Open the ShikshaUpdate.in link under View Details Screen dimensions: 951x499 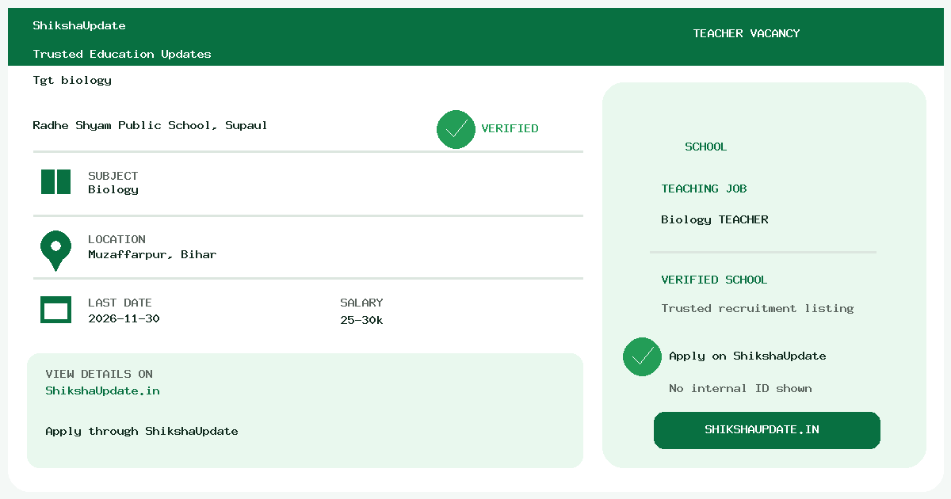[102, 391]
